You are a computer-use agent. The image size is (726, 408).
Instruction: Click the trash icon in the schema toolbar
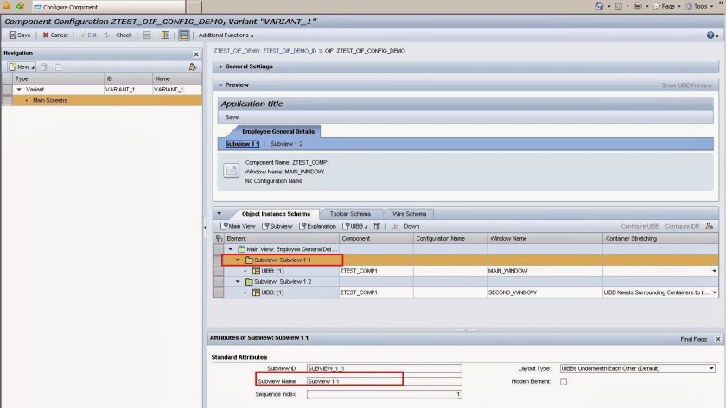tap(377, 226)
